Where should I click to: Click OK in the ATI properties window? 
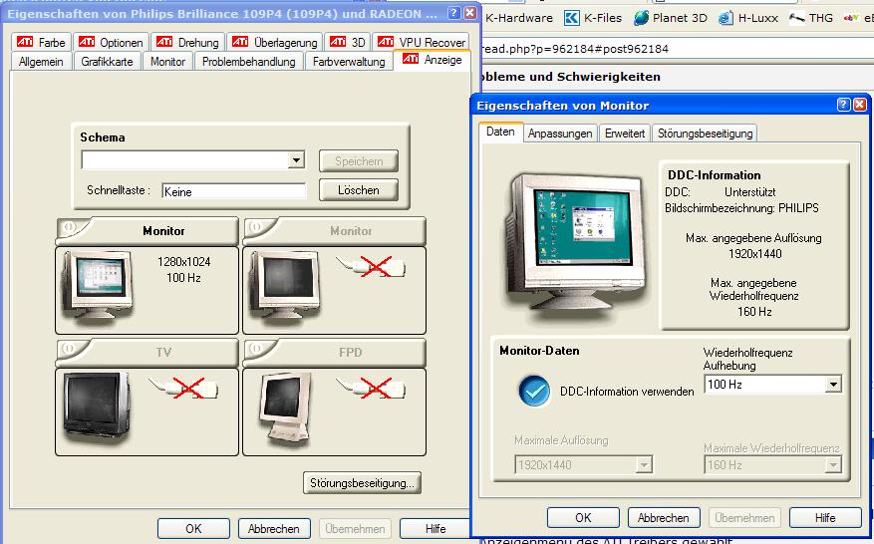click(x=193, y=528)
